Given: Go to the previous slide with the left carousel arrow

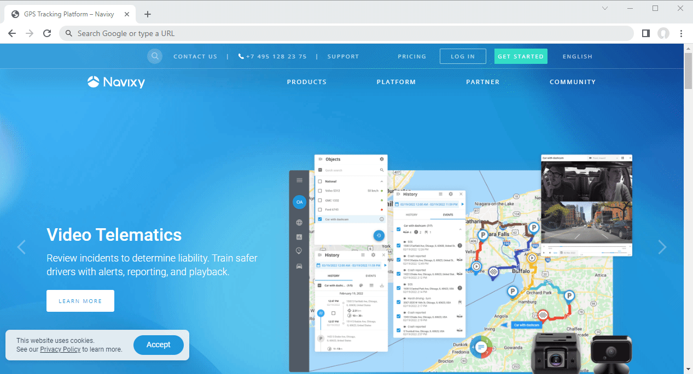Looking at the screenshot, I should click(21, 247).
